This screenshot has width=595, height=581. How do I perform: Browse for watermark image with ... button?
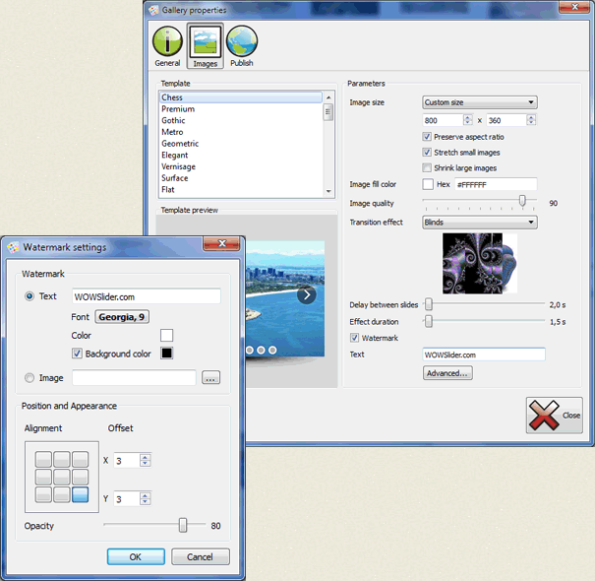[211, 378]
